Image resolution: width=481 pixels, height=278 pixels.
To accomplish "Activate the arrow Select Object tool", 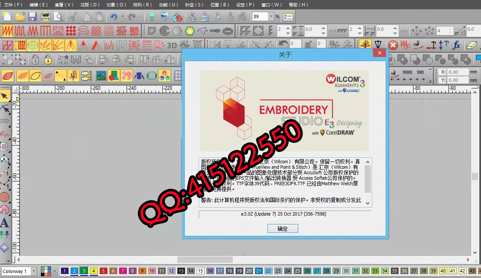I will pyautogui.click(x=5, y=96).
